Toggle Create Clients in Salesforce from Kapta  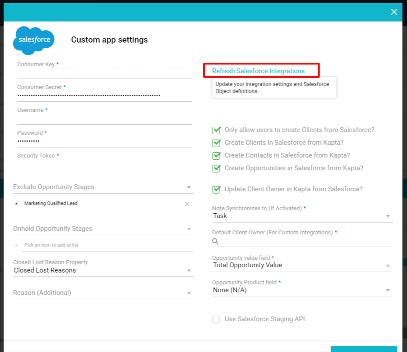pyautogui.click(x=216, y=143)
